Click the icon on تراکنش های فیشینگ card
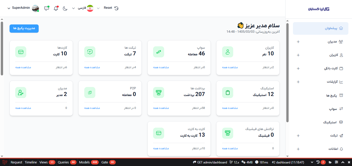 click(228, 133)
